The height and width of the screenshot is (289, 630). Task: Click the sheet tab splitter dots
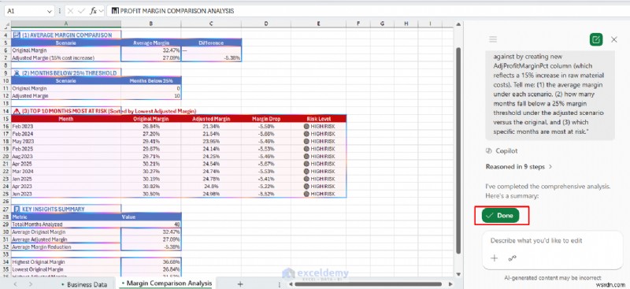pyautogui.click(x=279, y=284)
